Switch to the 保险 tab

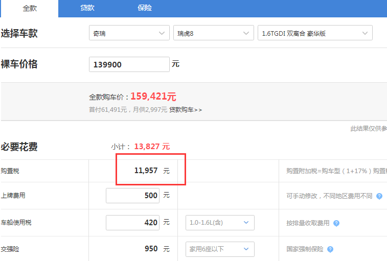click(145, 8)
